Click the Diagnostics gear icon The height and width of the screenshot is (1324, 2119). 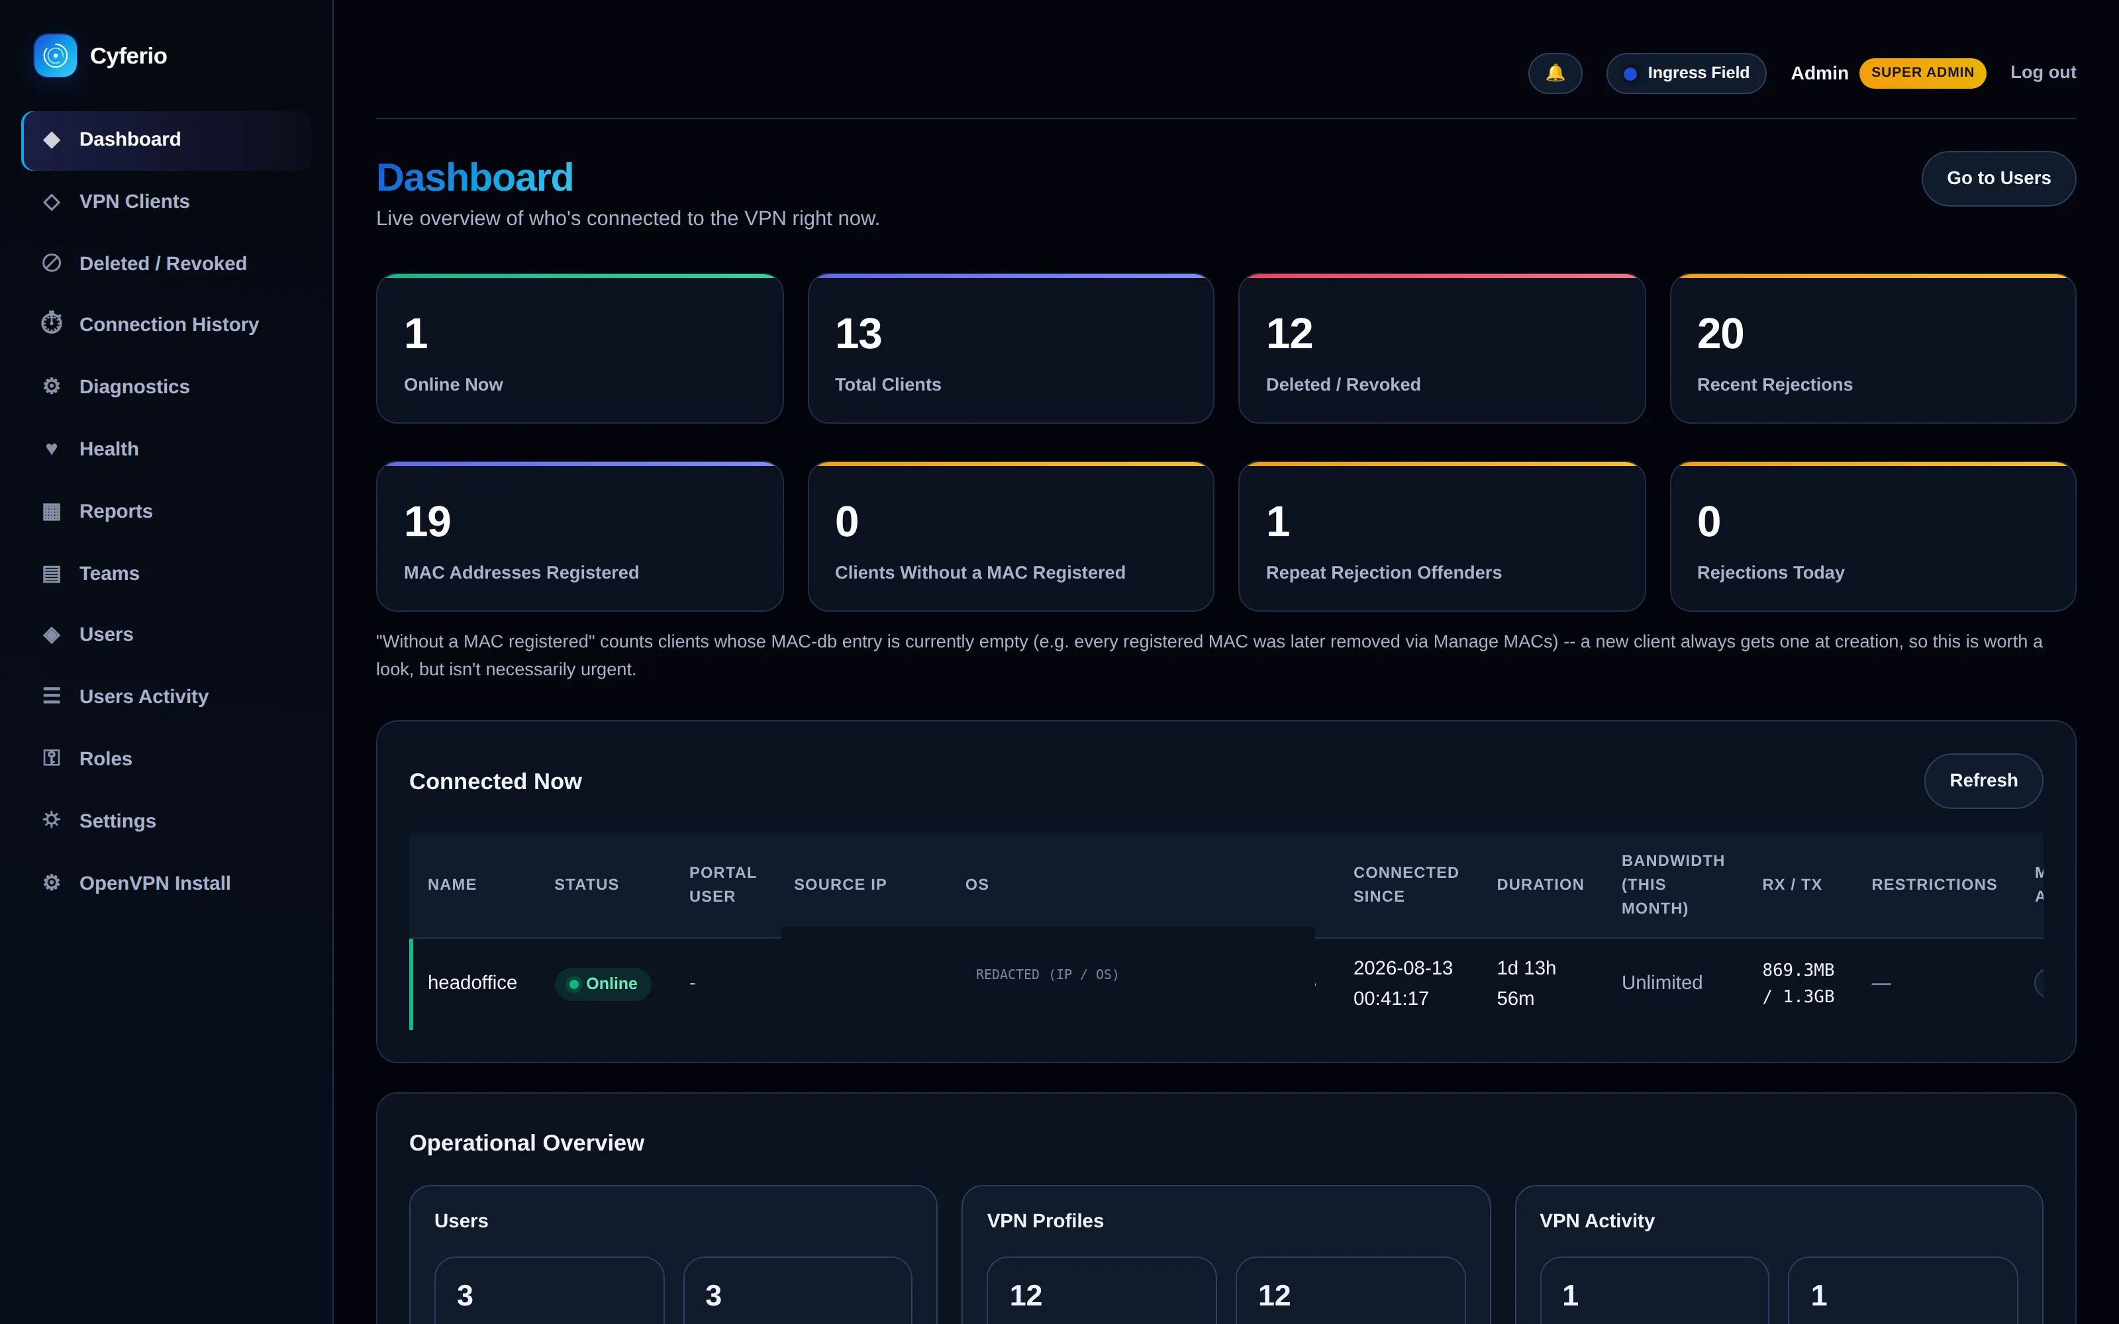tap(52, 386)
